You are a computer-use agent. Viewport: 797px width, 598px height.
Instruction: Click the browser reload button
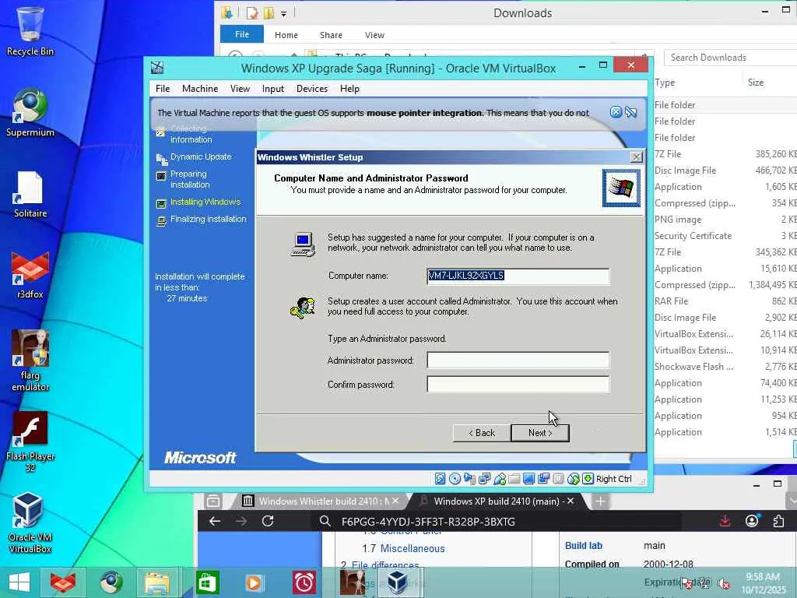(x=268, y=521)
